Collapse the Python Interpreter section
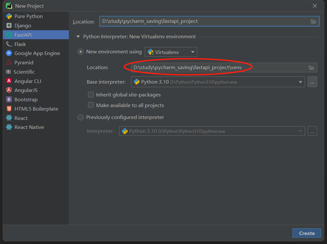Image resolution: width=327 pixels, height=244 pixels. [78, 37]
